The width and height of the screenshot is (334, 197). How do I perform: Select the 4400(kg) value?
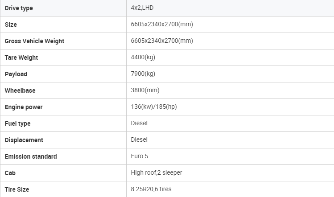pos(143,57)
